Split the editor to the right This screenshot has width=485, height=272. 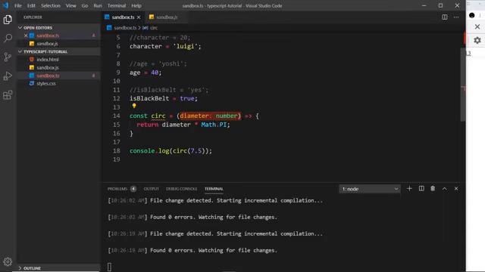coord(445,17)
